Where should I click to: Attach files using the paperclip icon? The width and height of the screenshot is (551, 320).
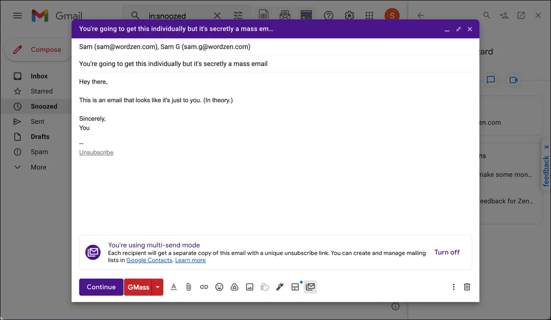coord(188,287)
